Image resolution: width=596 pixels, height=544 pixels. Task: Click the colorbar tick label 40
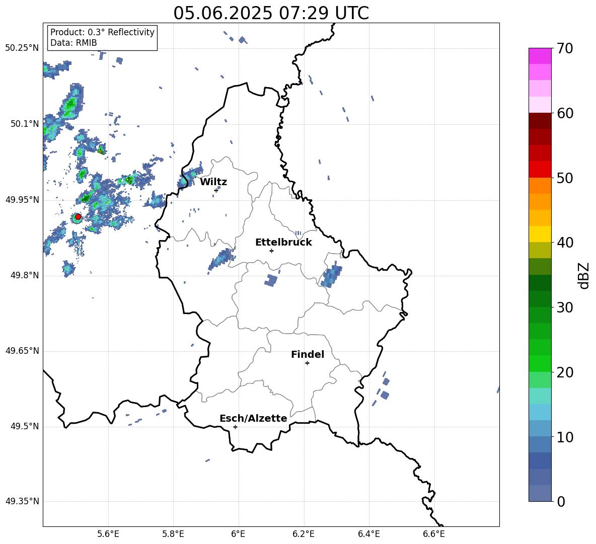[x=565, y=243]
